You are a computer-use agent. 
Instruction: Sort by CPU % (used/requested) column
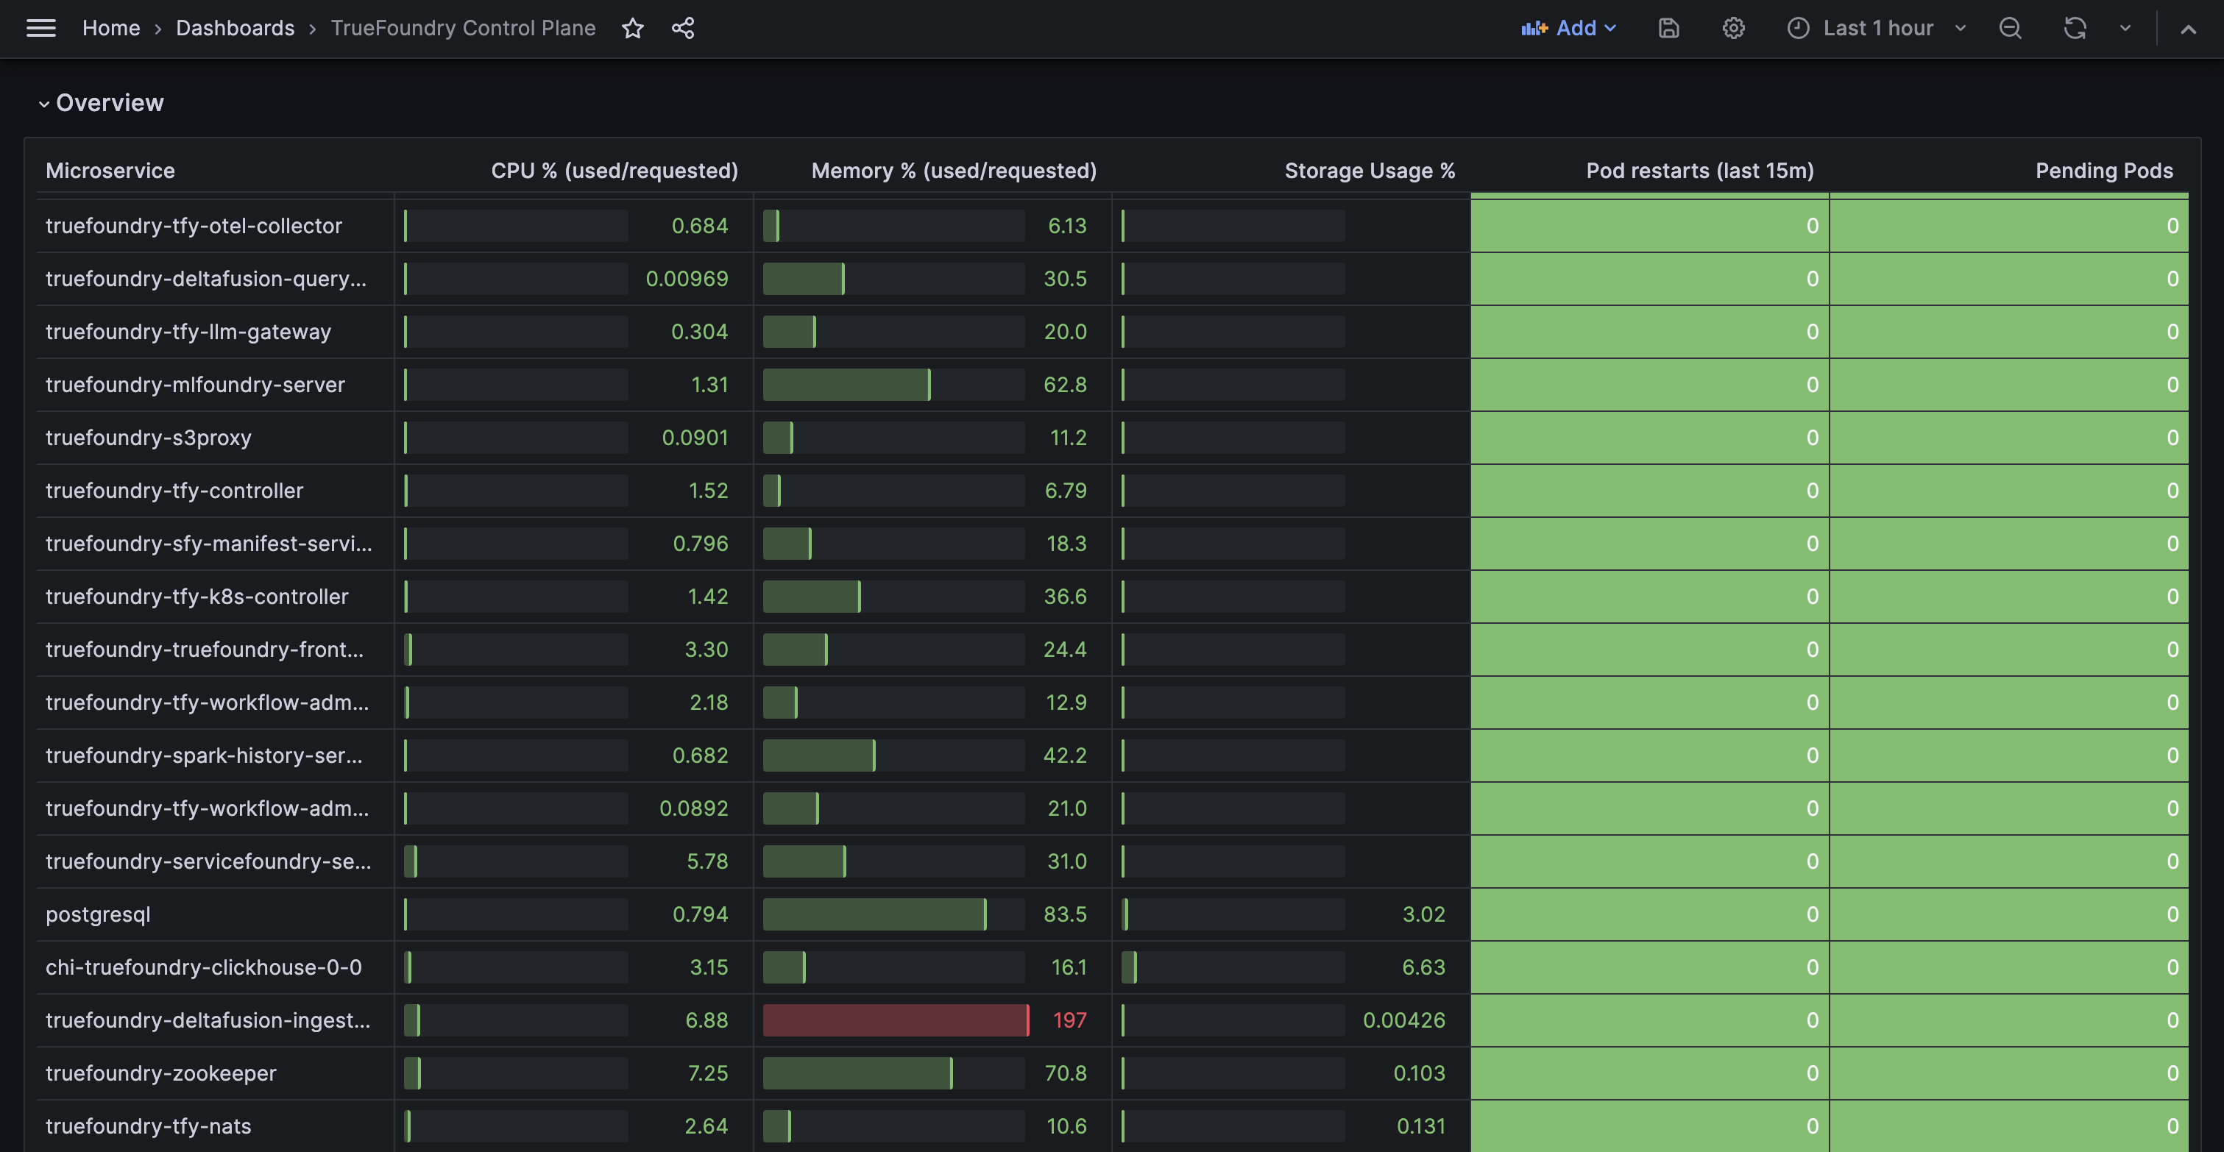(615, 171)
